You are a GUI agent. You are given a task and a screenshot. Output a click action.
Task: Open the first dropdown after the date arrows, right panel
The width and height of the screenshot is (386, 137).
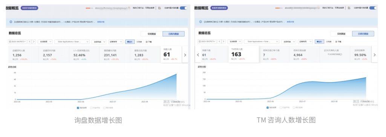point(234,42)
